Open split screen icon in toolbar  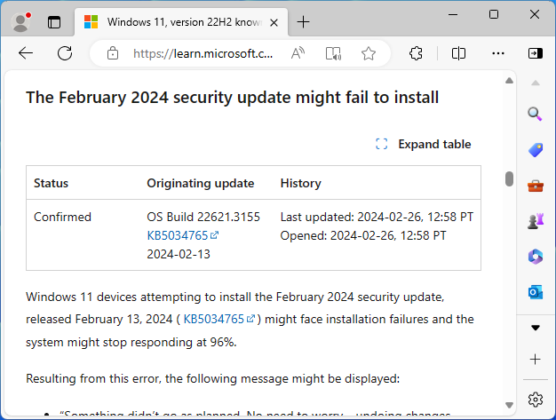458,53
